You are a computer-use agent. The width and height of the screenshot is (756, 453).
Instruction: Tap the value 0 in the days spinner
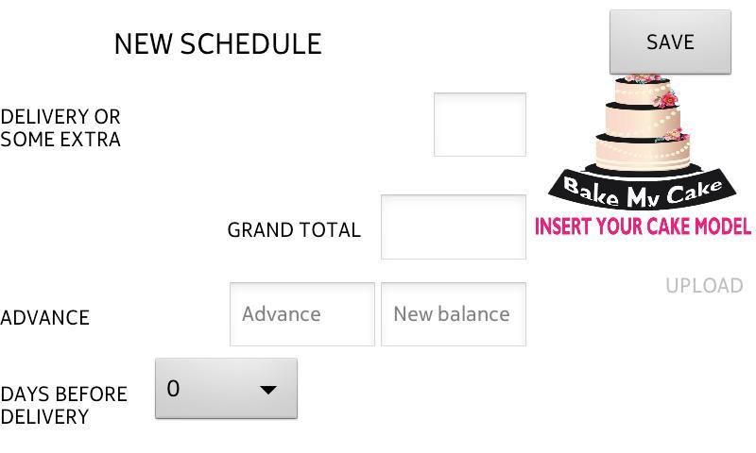pyautogui.click(x=174, y=388)
